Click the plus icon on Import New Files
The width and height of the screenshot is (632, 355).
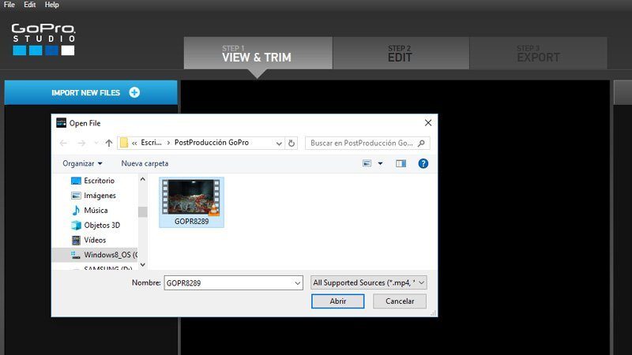(134, 92)
